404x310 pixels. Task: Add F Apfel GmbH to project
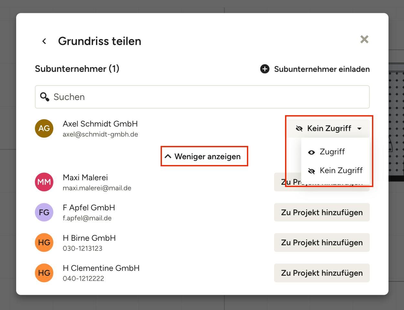coord(322,212)
